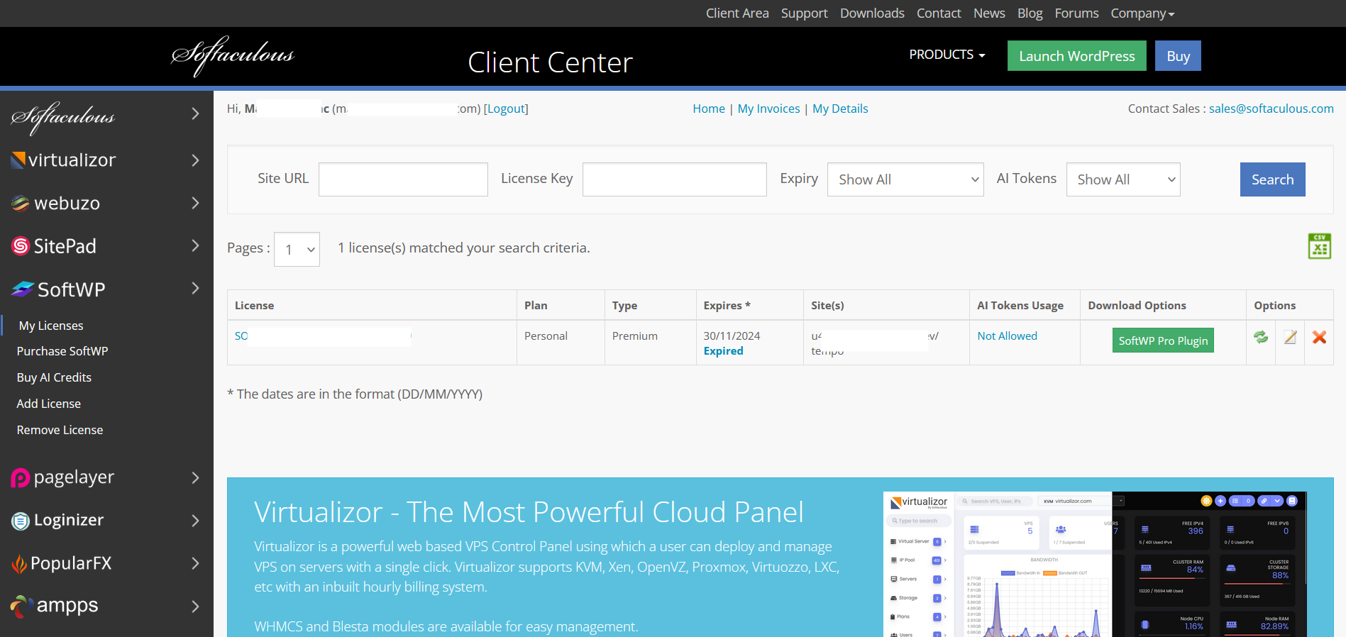Image resolution: width=1346 pixels, height=637 pixels.
Task: Click the Launch WordPress button
Action: coord(1076,55)
